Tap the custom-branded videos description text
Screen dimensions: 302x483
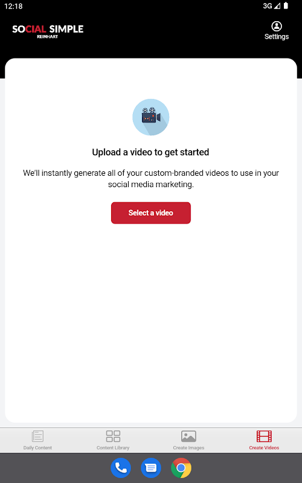(x=150, y=179)
